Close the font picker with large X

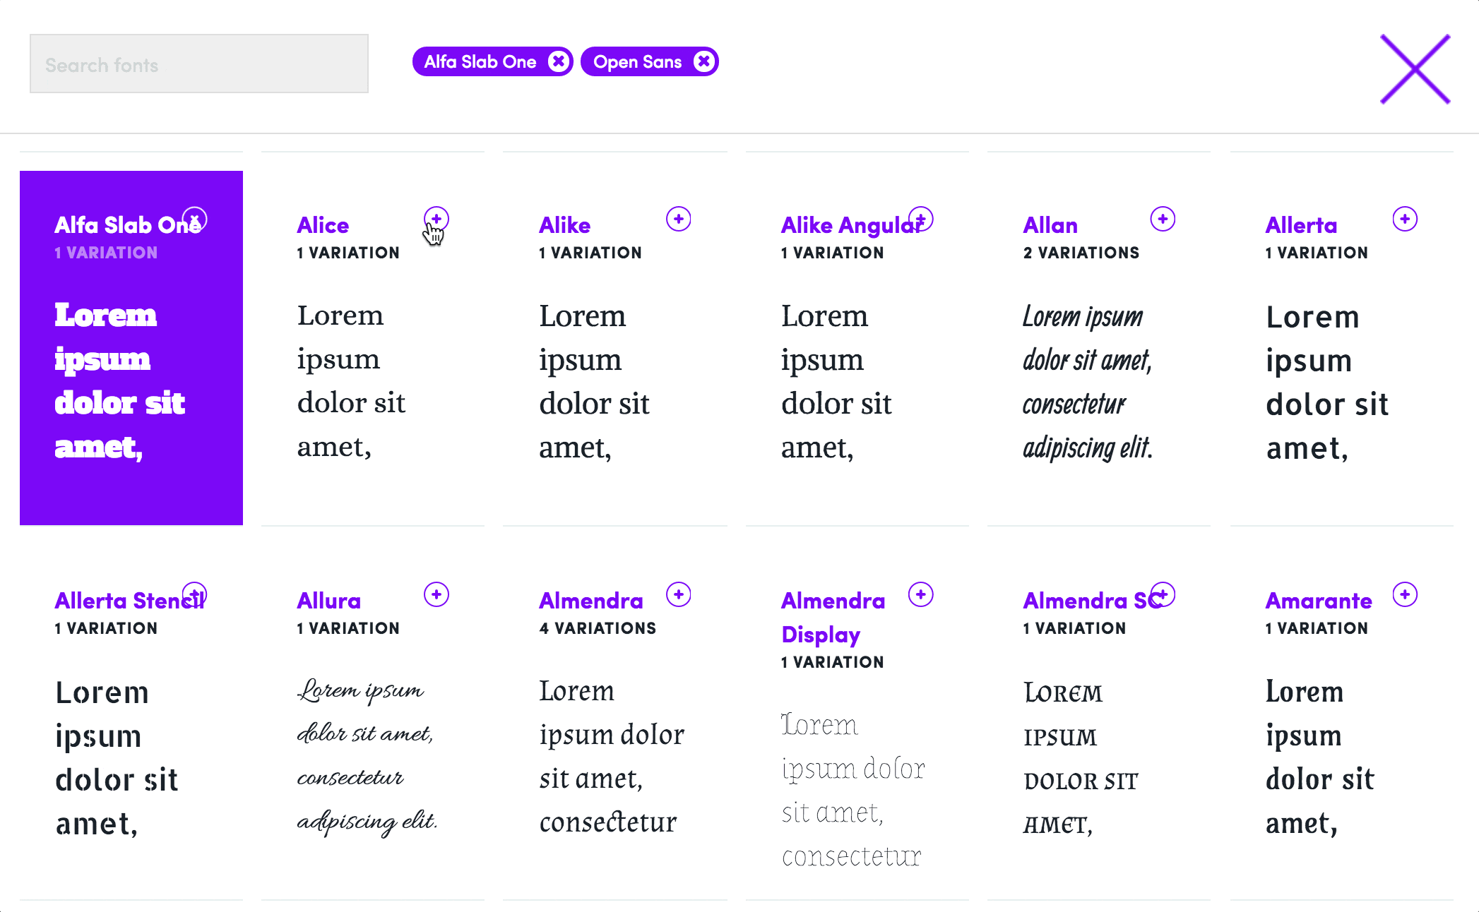(1415, 69)
